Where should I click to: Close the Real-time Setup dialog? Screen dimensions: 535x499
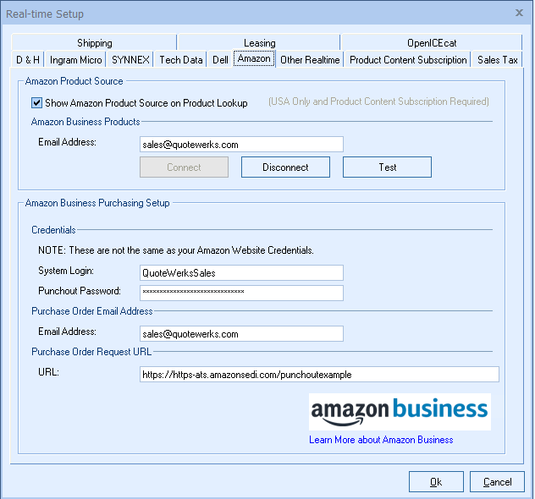pyautogui.click(x=519, y=13)
